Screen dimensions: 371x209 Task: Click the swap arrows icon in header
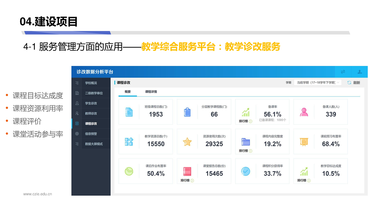pyautogui.click(x=343, y=72)
